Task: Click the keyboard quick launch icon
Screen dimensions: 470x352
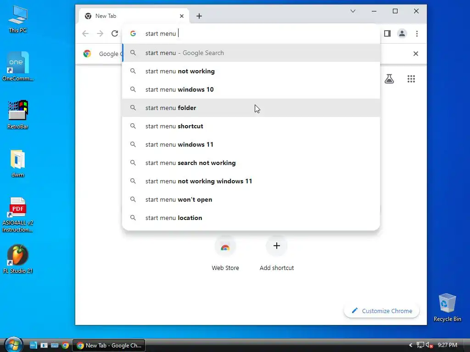Action: (55, 346)
